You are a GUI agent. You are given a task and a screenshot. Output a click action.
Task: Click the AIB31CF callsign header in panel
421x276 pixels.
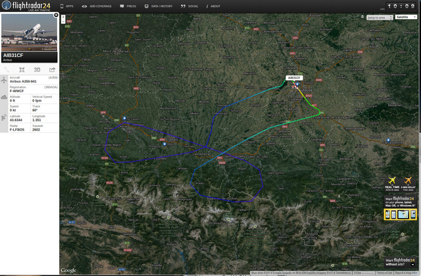pos(13,55)
